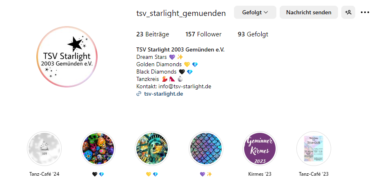Open the Geminner Kirmes 2023 highlight

[x=260, y=148]
